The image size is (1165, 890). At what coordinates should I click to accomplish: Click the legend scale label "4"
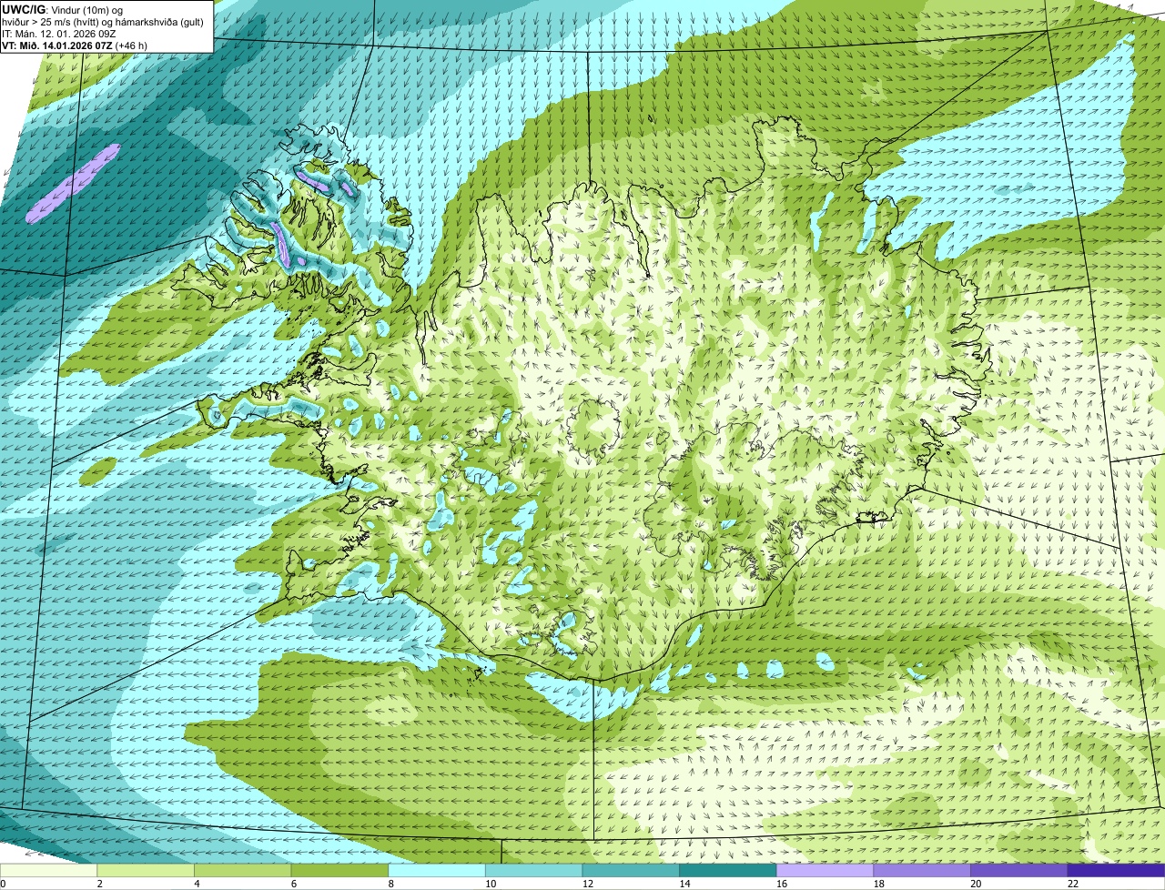click(196, 884)
